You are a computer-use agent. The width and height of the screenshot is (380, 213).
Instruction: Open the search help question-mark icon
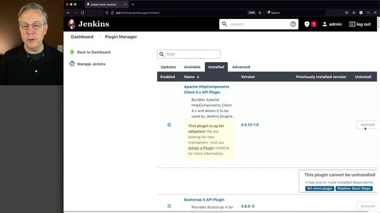pyautogui.click(x=293, y=24)
